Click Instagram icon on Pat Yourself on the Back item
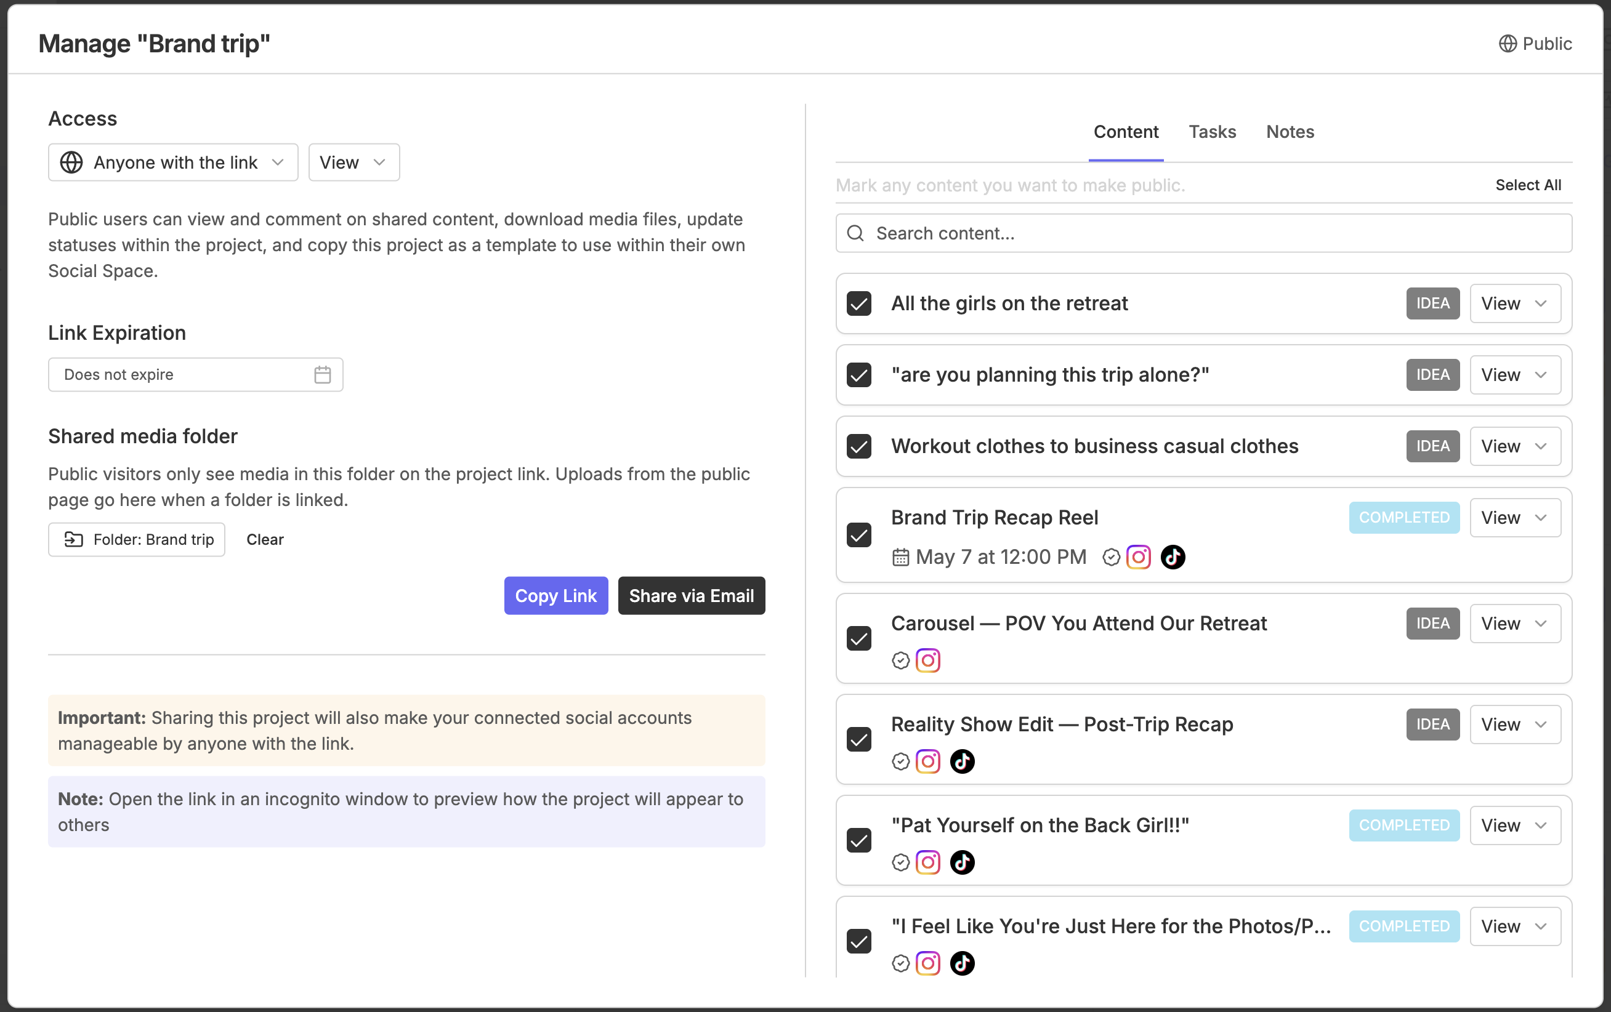1611x1012 pixels. pyautogui.click(x=928, y=863)
